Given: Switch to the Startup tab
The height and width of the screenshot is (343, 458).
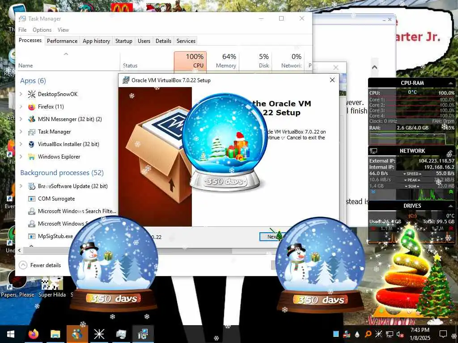Looking at the screenshot, I should (x=124, y=41).
